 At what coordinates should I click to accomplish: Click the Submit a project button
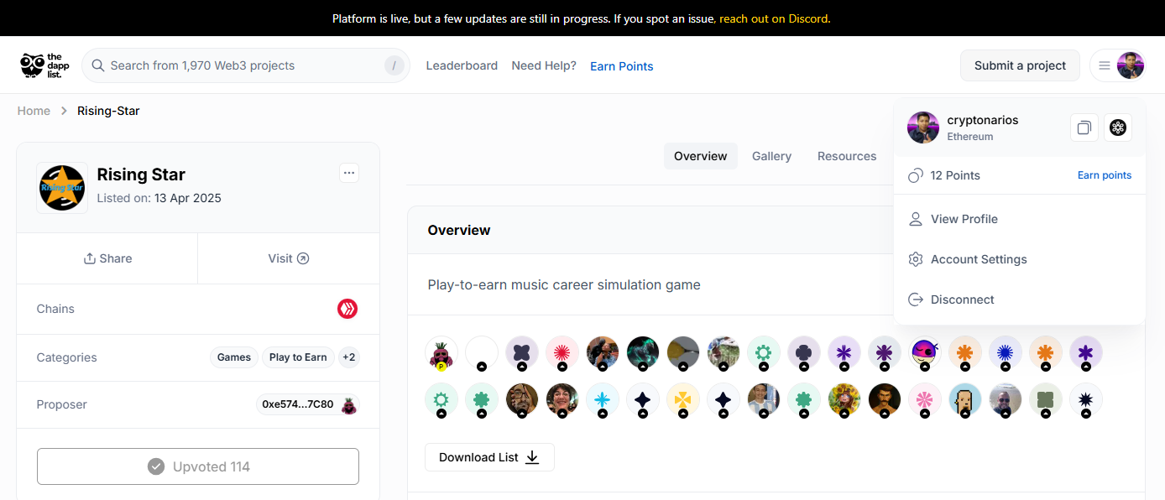tap(1020, 65)
